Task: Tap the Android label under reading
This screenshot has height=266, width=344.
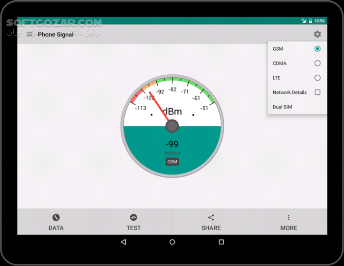Action: [x=172, y=153]
